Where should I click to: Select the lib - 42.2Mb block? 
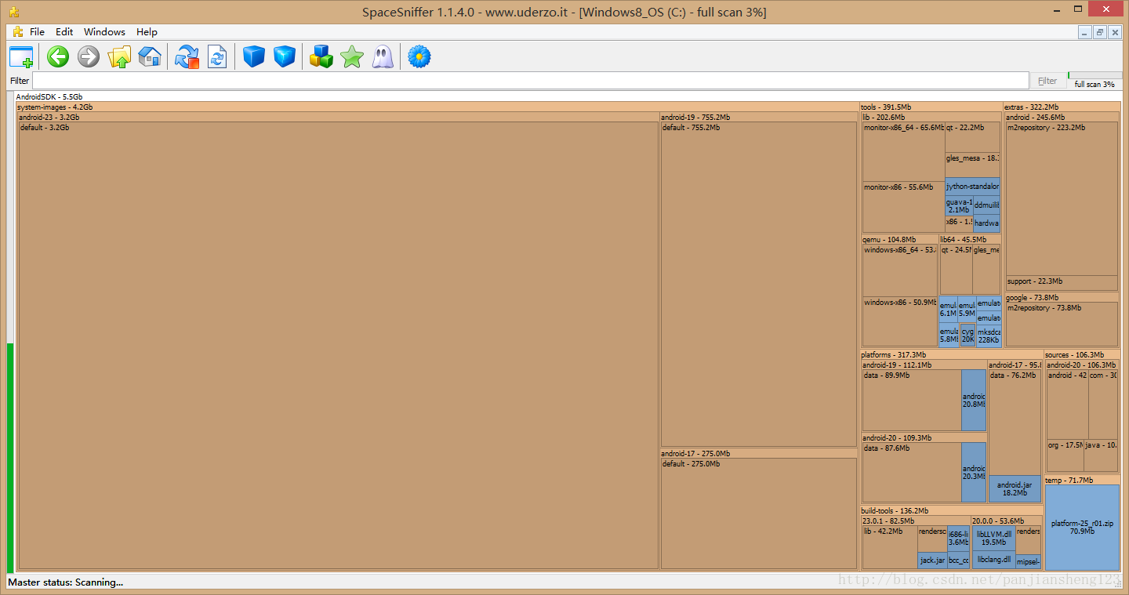point(890,547)
